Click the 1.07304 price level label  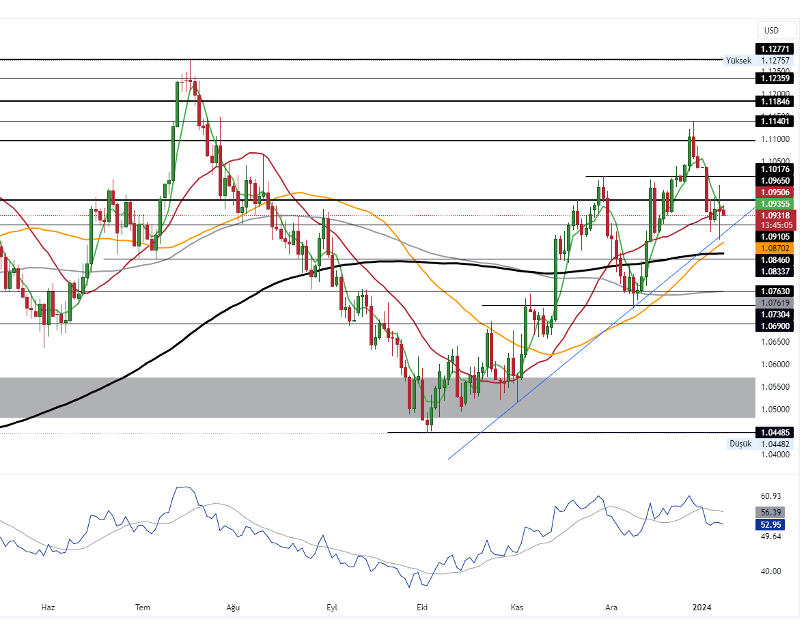pyautogui.click(x=775, y=314)
